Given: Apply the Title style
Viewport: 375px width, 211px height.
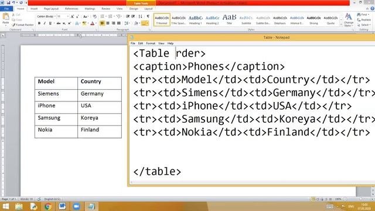Looking at the screenshot, I should [x=229, y=19].
